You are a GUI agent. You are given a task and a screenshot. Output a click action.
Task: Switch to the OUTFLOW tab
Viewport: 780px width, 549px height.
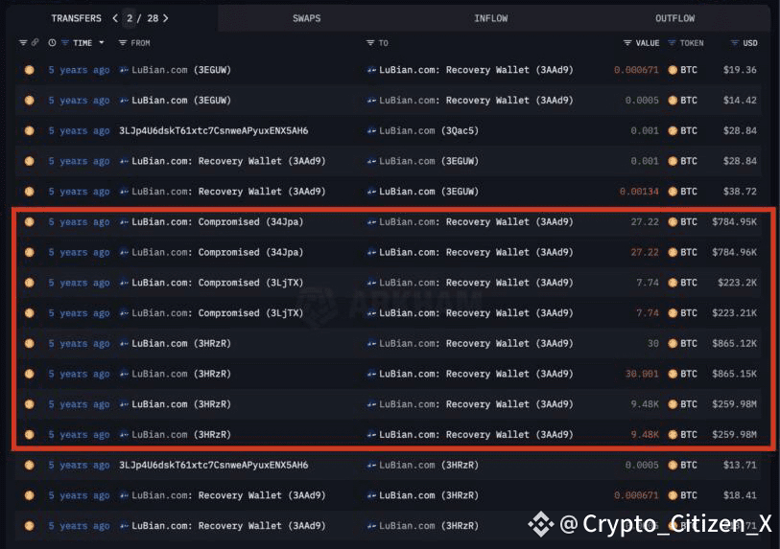tap(675, 18)
